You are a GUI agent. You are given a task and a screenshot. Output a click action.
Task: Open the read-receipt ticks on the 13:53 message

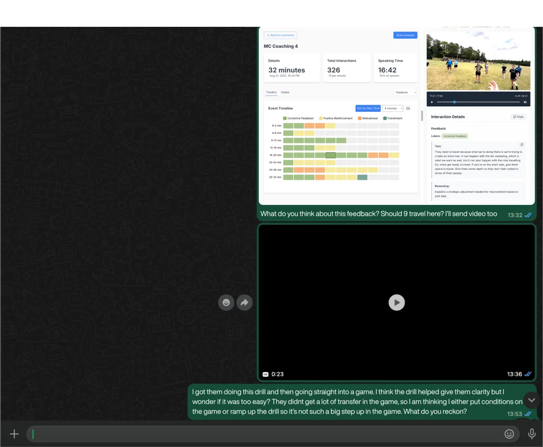528,414
